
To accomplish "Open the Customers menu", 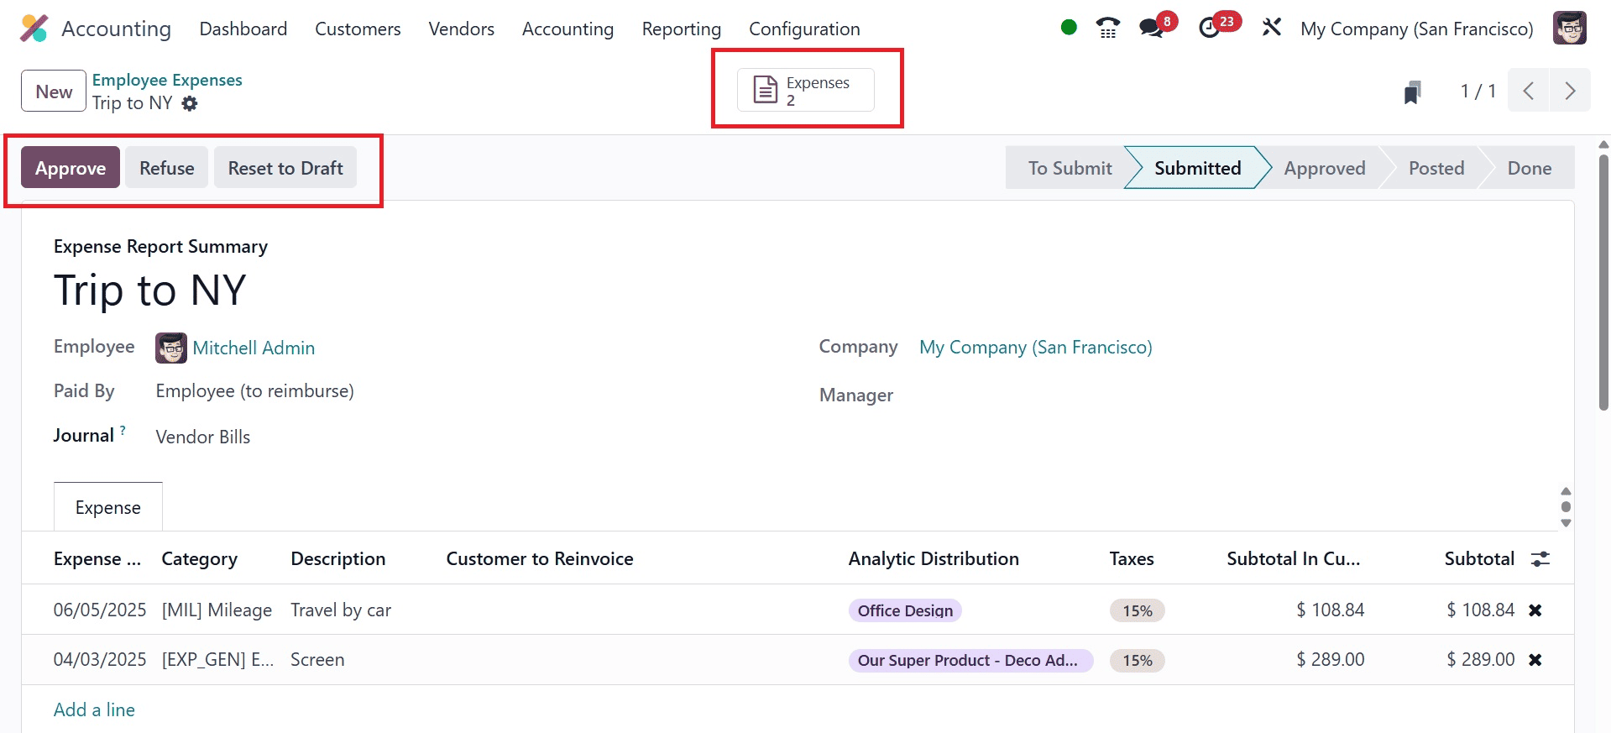I will 358,29.
